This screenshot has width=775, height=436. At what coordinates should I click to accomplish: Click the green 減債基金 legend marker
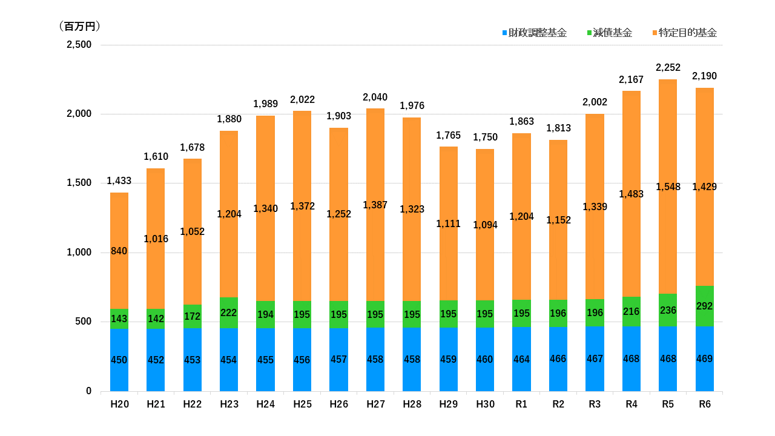589,33
